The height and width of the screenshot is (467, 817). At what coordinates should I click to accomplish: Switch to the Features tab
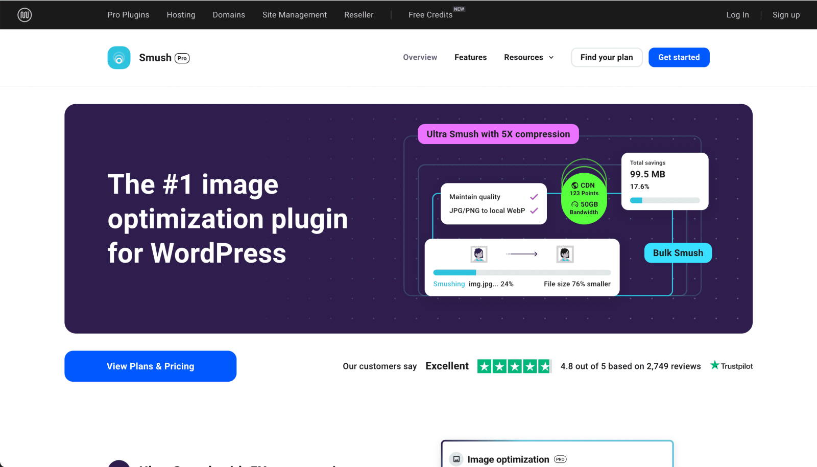[470, 57]
